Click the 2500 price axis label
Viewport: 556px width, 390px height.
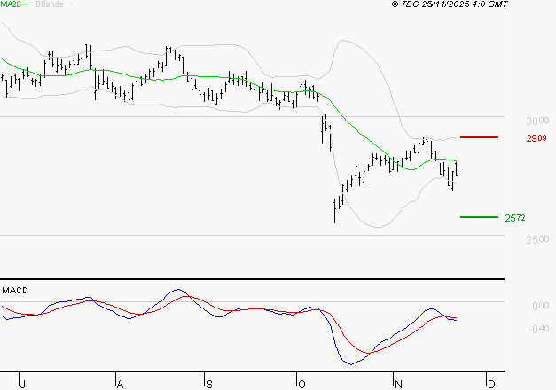pyautogui.click(x=537, y=239)
